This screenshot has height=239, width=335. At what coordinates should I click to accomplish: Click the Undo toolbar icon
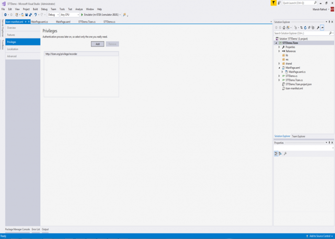click(x=35, y=15)
